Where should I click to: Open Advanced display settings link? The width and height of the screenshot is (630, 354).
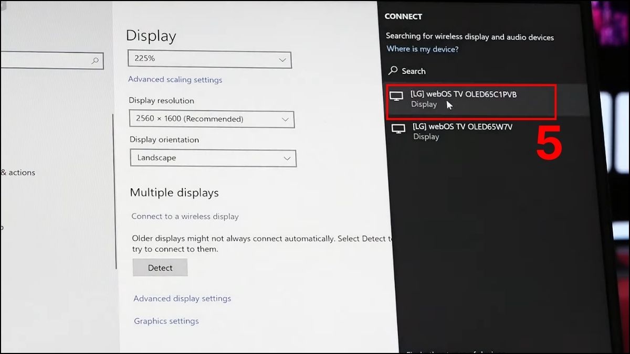[x=182, y=298]
